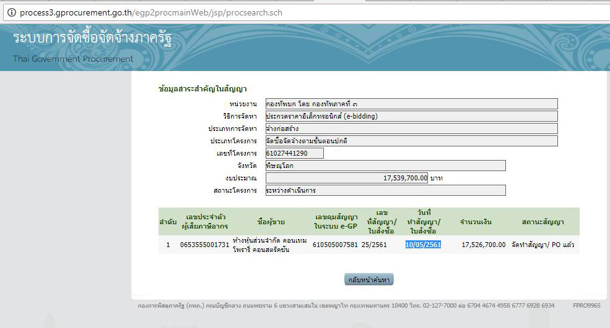Select the e-GP contract number 610505007581
The height and width of the screenshot is (328, 610).
(336, 245)
